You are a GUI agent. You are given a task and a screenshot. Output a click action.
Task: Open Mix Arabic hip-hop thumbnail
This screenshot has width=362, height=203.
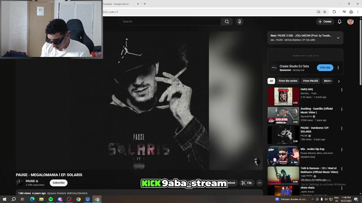click(283, 156)
